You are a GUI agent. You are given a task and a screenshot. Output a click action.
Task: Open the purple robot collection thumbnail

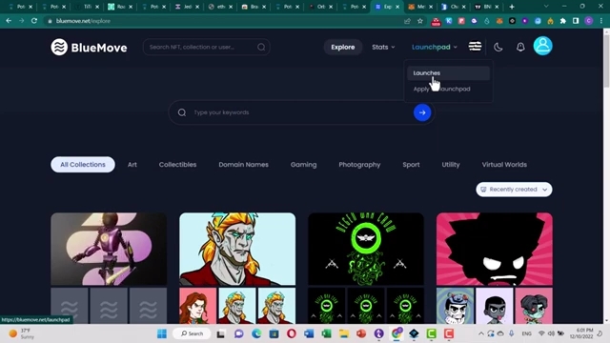tap(109, 249)
